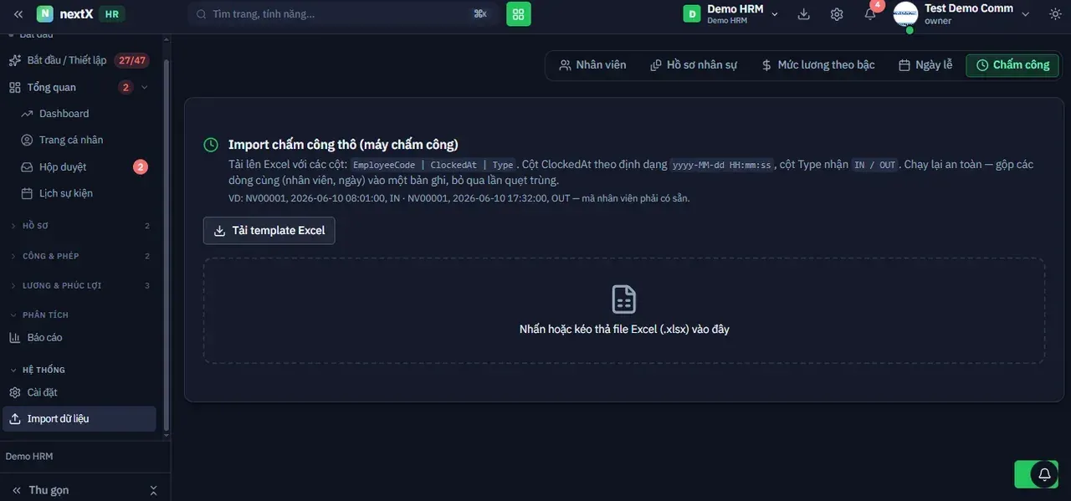Switch to the Hồ sơ nhân sự tab

tap(694, 65)
